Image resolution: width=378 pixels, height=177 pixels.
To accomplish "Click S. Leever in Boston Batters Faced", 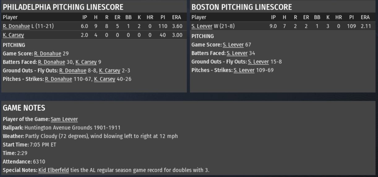I will [x=237, y=53].
